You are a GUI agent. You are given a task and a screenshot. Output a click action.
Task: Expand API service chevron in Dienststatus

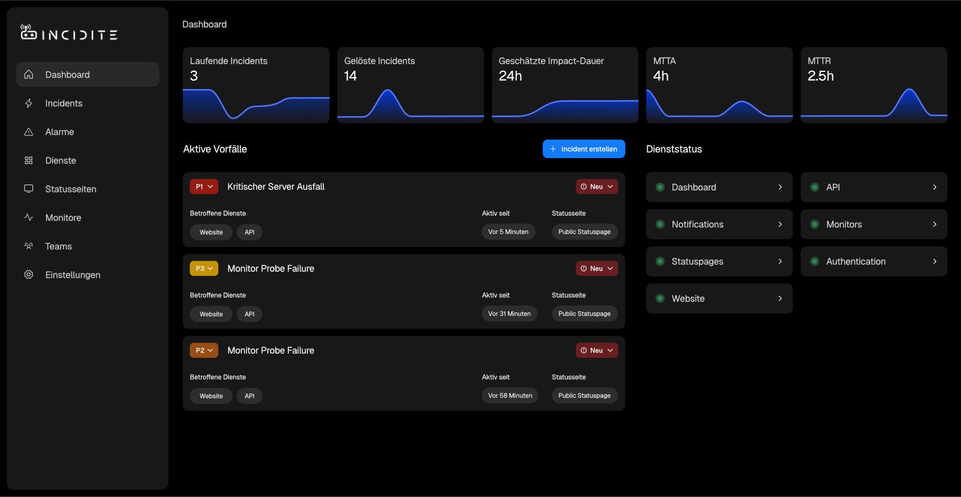[934, 187]
